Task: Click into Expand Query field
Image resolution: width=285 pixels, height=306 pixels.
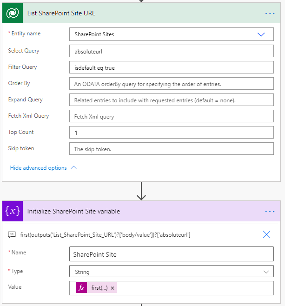Action: pyautogui.click(x=171, y=100)
